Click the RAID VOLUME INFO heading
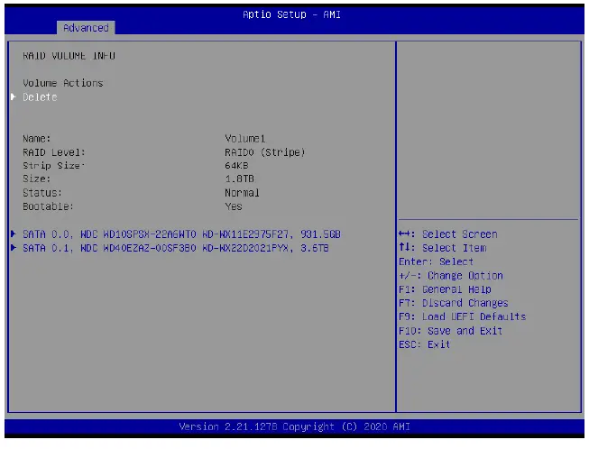 pos(69,56)
